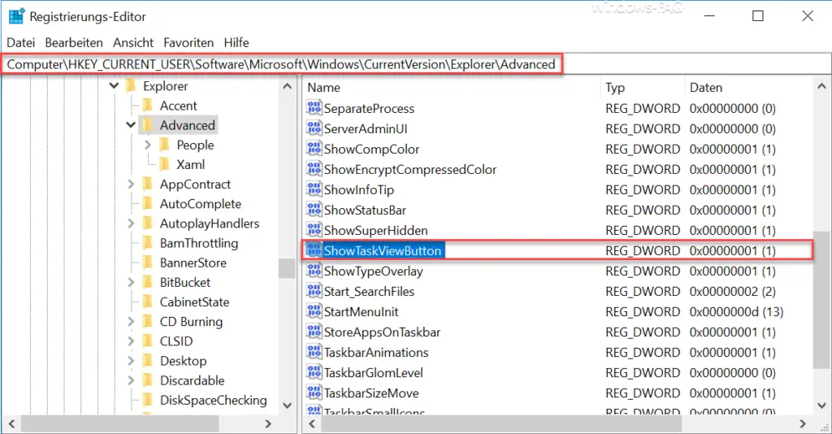Click the TaskbarGlomLevel data value 0x00000000 (0)
This screenshot has width=832, height=434.
[x=732, y=372]
